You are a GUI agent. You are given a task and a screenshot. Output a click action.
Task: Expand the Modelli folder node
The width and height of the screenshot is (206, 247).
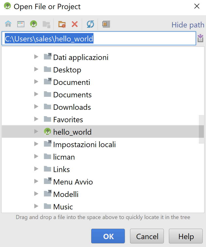pyautogui.click(x=36, y=194)
